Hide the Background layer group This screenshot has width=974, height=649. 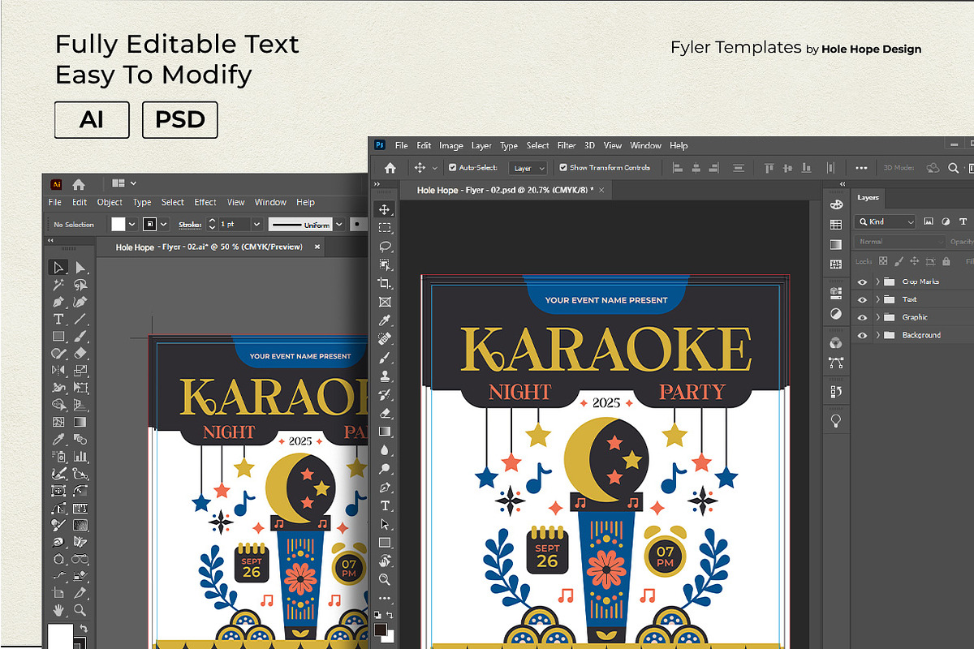pos(862,335)
